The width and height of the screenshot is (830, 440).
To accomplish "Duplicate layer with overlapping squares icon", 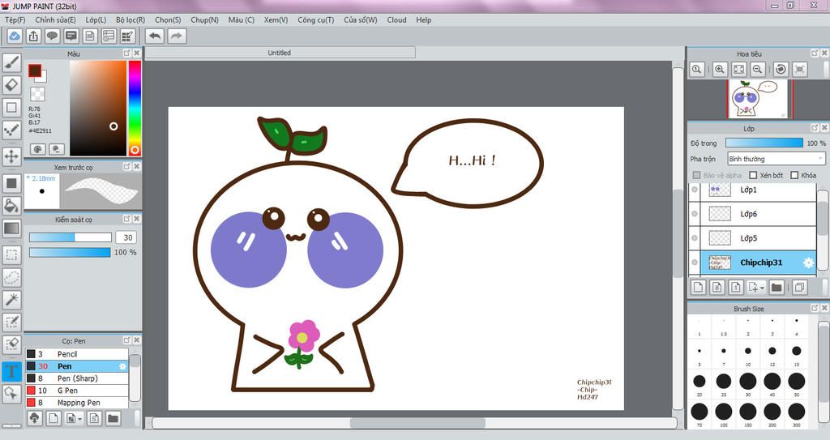I will tap(800, 287).
